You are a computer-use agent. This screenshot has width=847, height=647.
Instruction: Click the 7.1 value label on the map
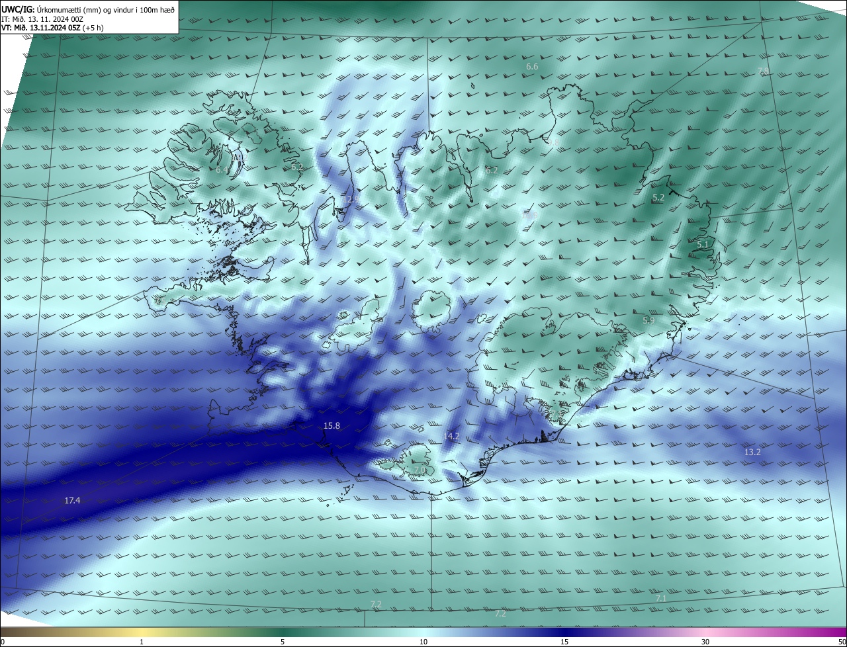coord(661,598)
